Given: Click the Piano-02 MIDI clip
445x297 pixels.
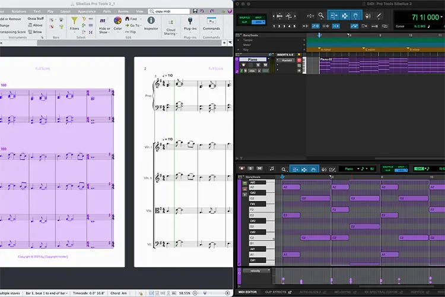Looking at the screenshot, I should coord(382,65).
